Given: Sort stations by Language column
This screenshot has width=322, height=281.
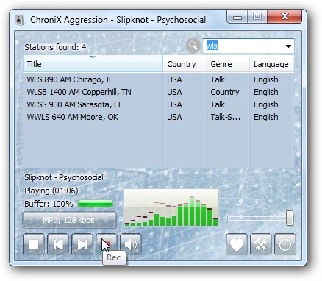Looking at the screenshot, I should click(x=271, y=64).
